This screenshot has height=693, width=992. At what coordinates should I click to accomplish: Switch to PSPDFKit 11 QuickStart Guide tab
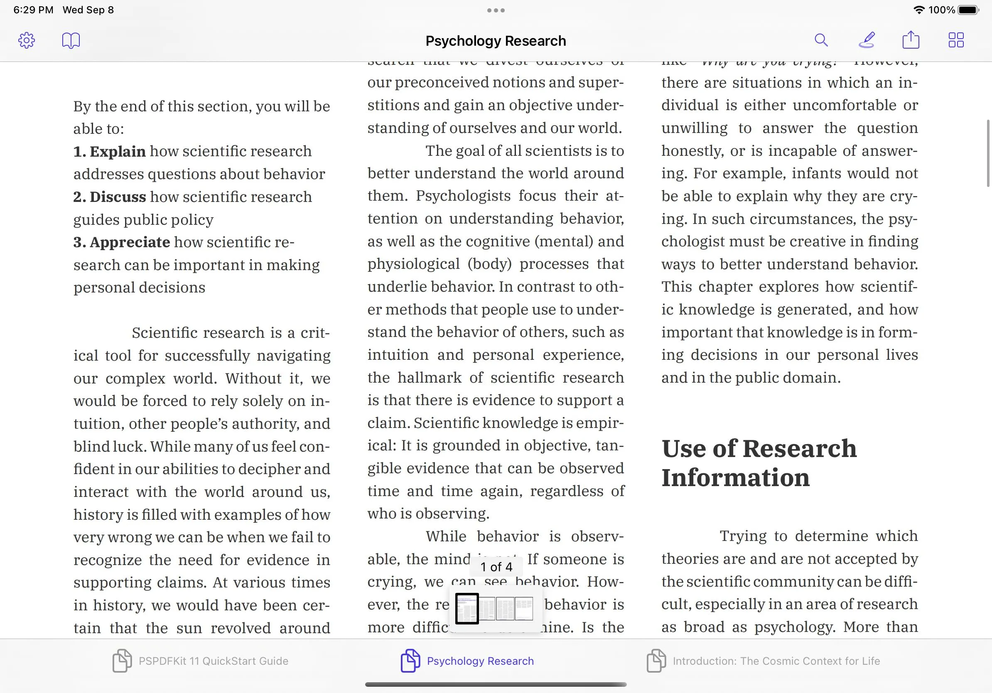pyautogui.click(x=213, y=661)
